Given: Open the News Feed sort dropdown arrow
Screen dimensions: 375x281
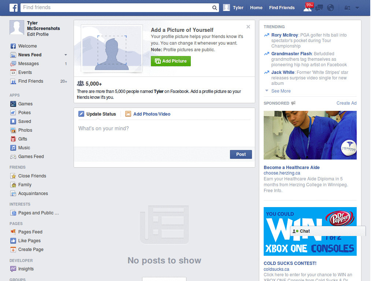Looking at the screenshot, I should coord(66,55).
